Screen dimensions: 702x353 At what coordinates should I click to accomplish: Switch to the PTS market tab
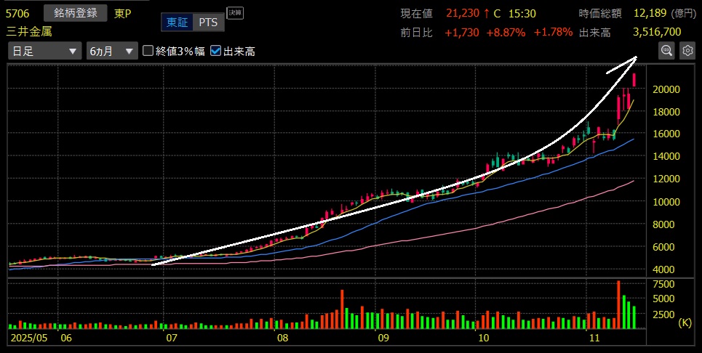208,23
